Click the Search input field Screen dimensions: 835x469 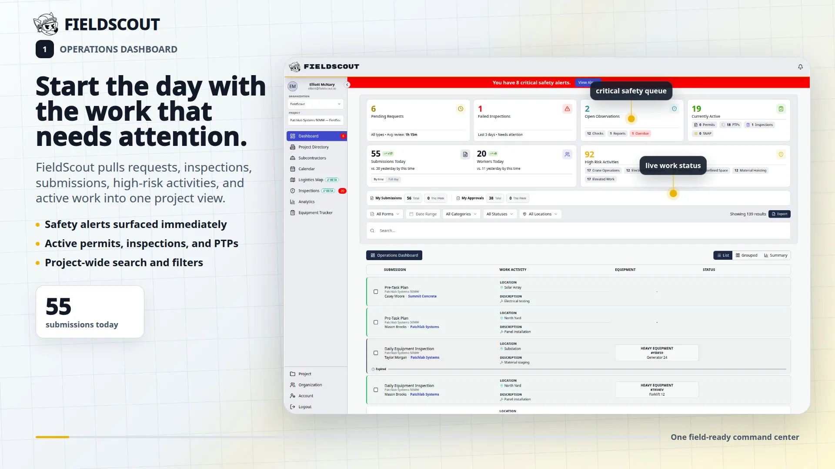(578, 231)
